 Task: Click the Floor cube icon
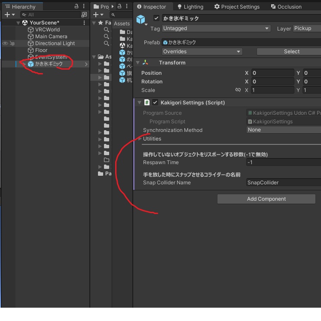[31, 50]
